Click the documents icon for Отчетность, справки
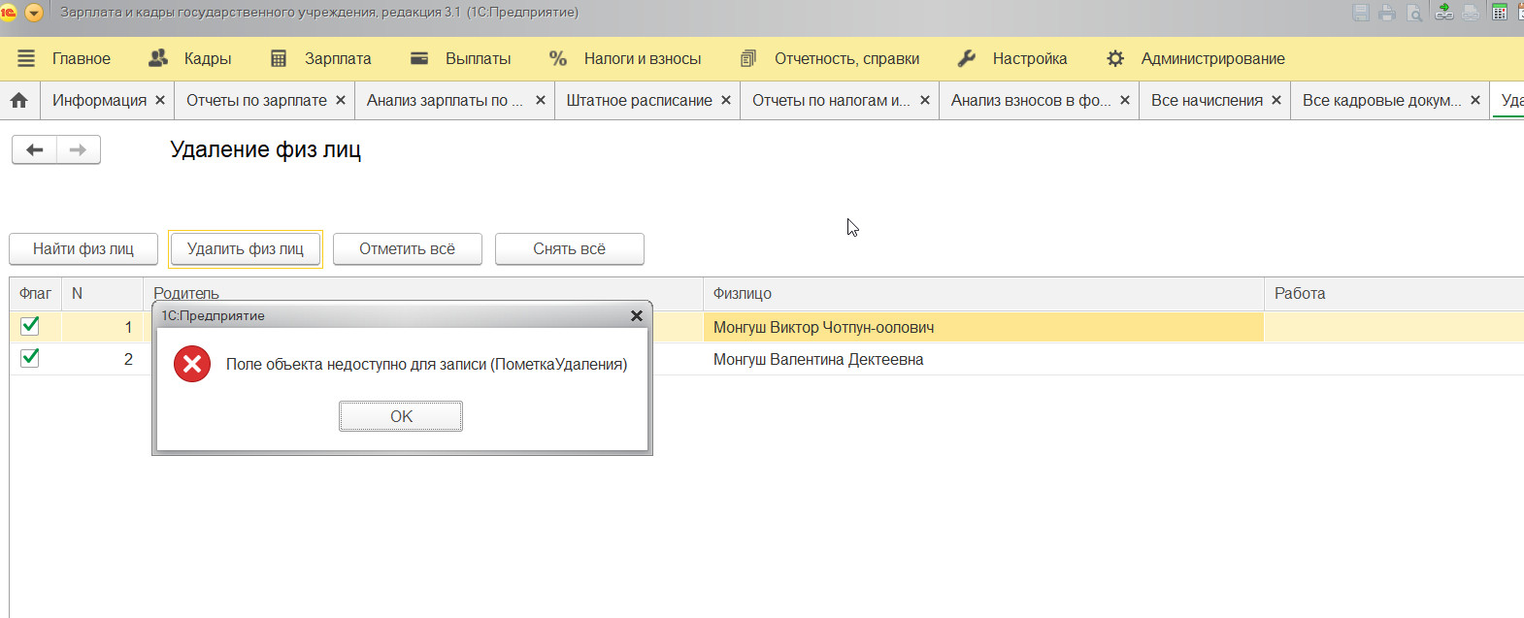The height and width of the screenshot is (618, 1524). [748, 58]
